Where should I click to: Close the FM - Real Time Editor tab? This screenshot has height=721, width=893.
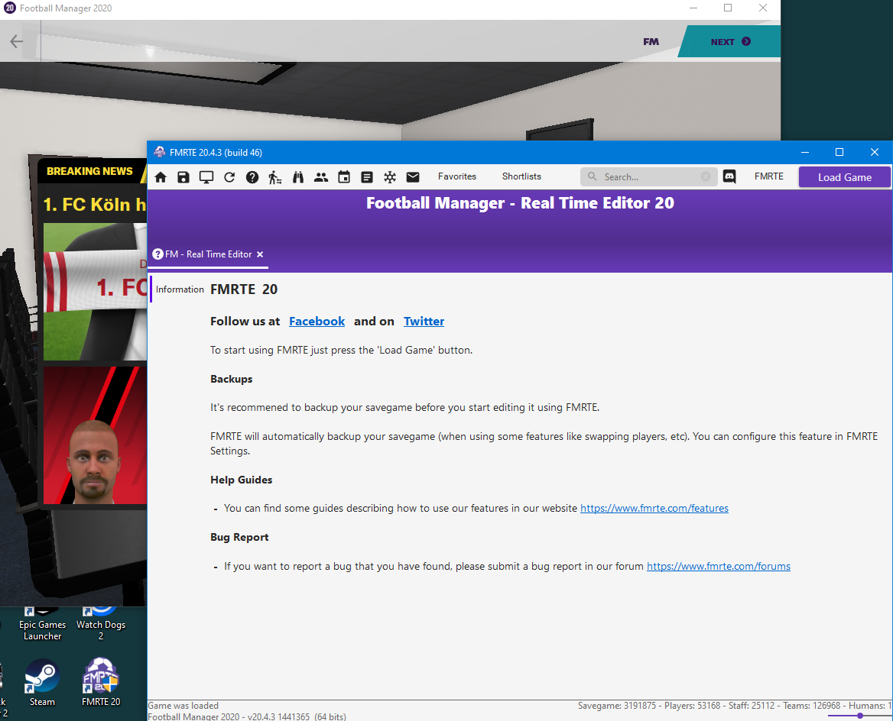tap(260, 254)
